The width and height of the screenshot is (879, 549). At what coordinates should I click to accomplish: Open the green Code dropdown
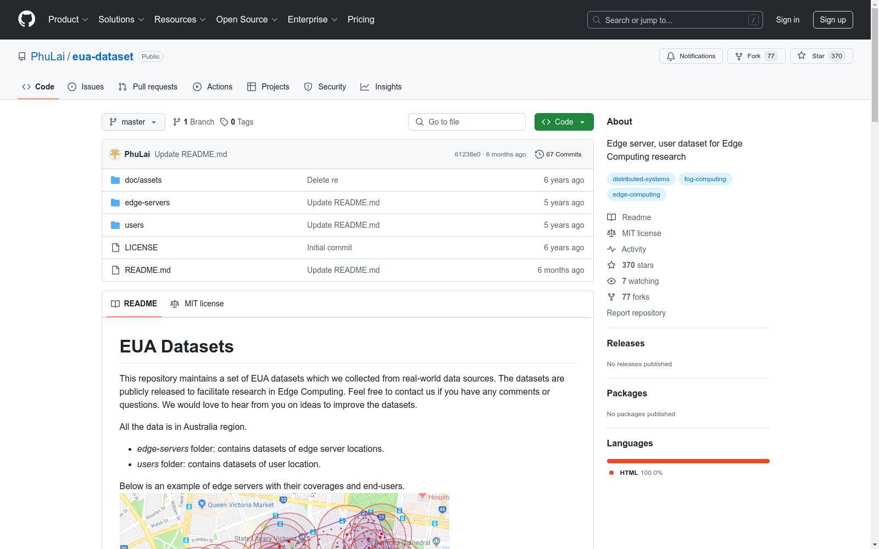tap(564, 122)
